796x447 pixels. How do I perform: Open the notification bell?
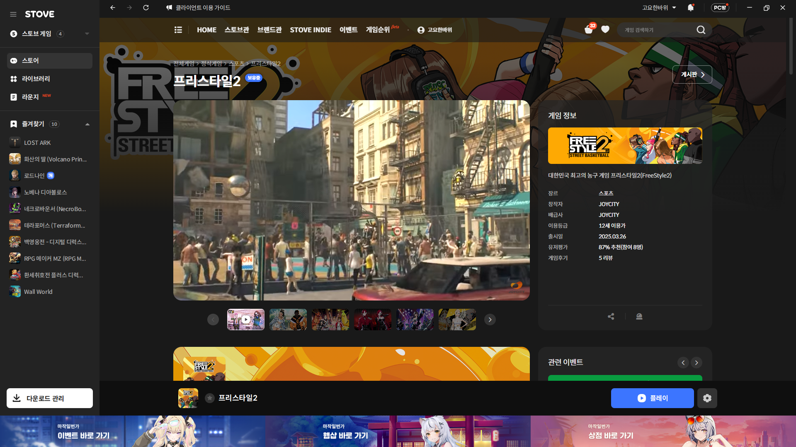(x=691, y=7)
